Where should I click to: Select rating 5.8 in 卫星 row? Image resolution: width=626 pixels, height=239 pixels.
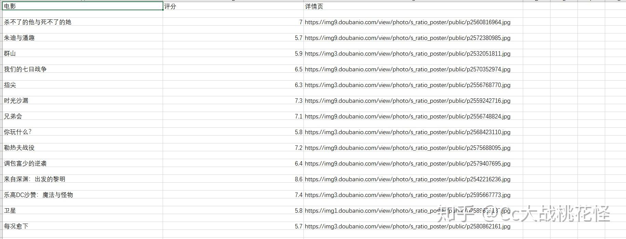[x=233, y=210]
